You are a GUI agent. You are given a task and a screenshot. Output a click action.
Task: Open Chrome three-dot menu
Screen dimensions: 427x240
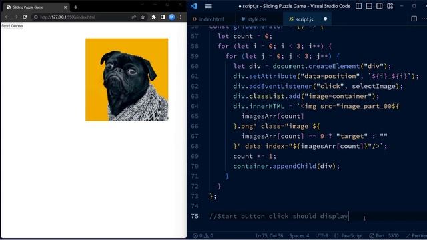[181, 17]
